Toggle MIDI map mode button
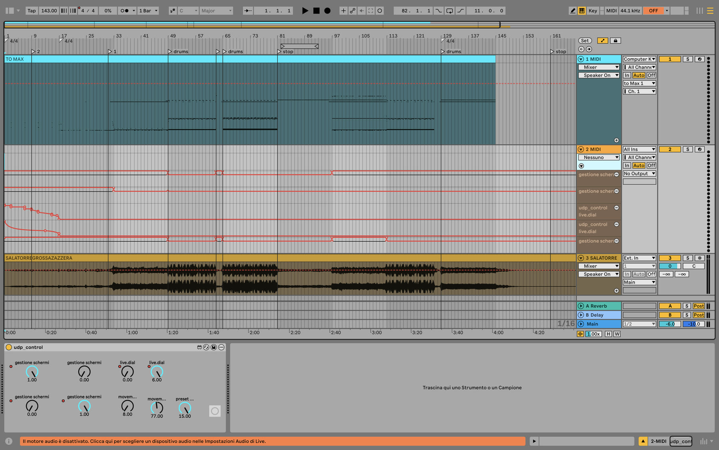Image resolution: width=719 pixels, height=450 pixels. tap(612, 11)
